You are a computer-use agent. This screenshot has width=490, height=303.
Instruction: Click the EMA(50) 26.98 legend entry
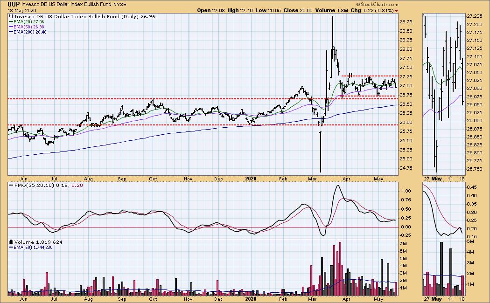pyautogui.click(x=29, y=27)
